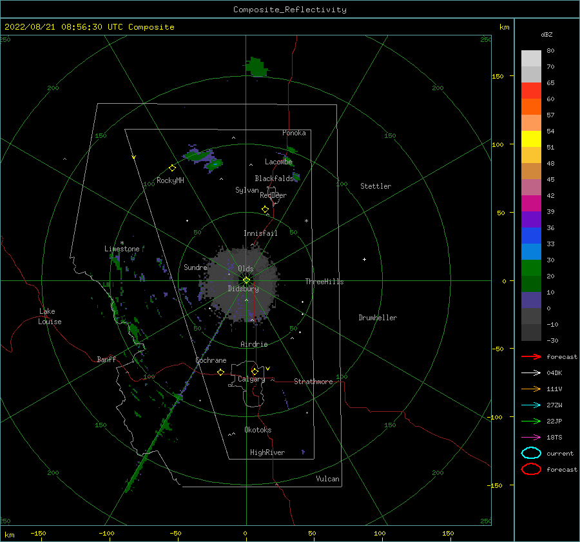This screenshot has height=542, width=580.
Task: Click the yellow diamond marker above Calgary label
Action: 255,371
